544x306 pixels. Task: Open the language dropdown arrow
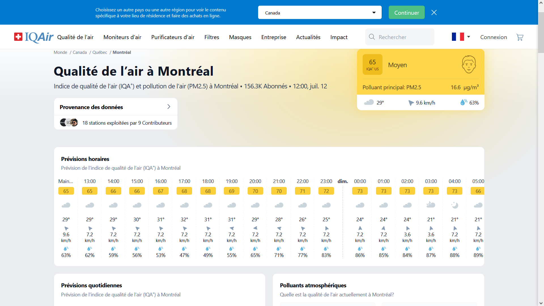pyautogui.click(x=469, y=37)
